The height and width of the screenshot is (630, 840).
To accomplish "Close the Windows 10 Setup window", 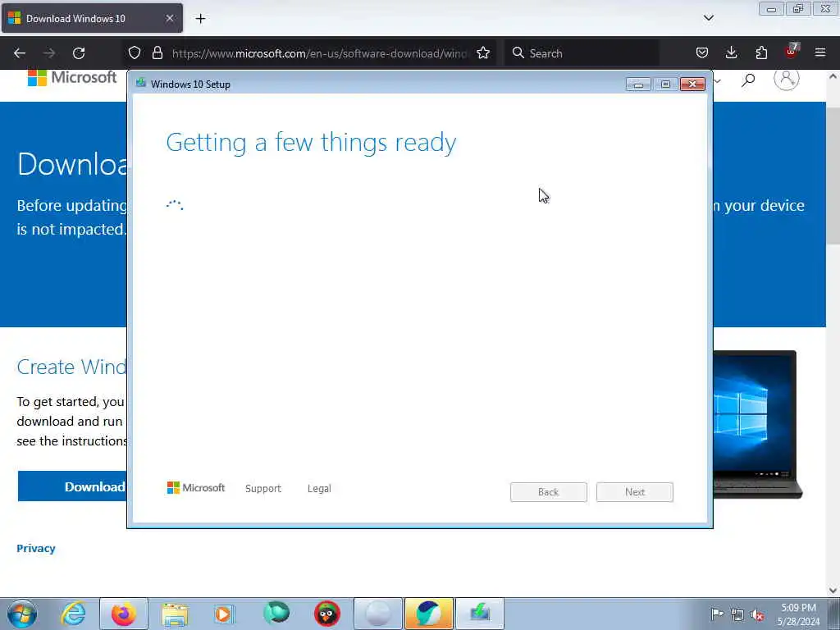I will [x=692, y=84].
